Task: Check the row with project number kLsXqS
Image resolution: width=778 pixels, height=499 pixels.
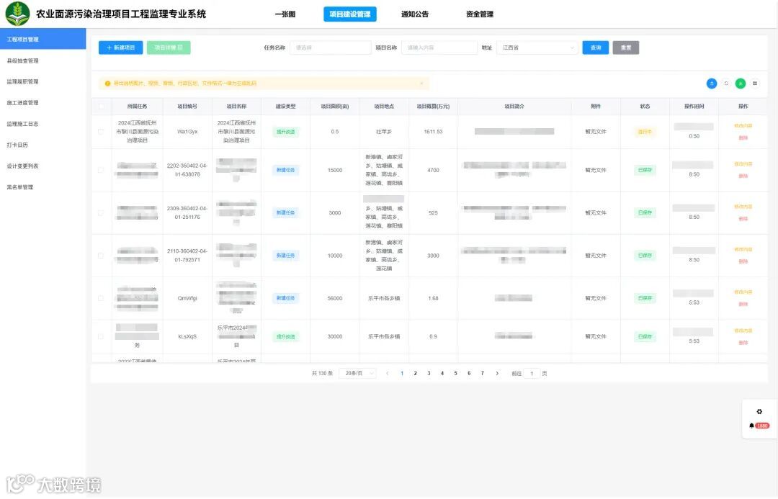Action: tap(102, 336)
